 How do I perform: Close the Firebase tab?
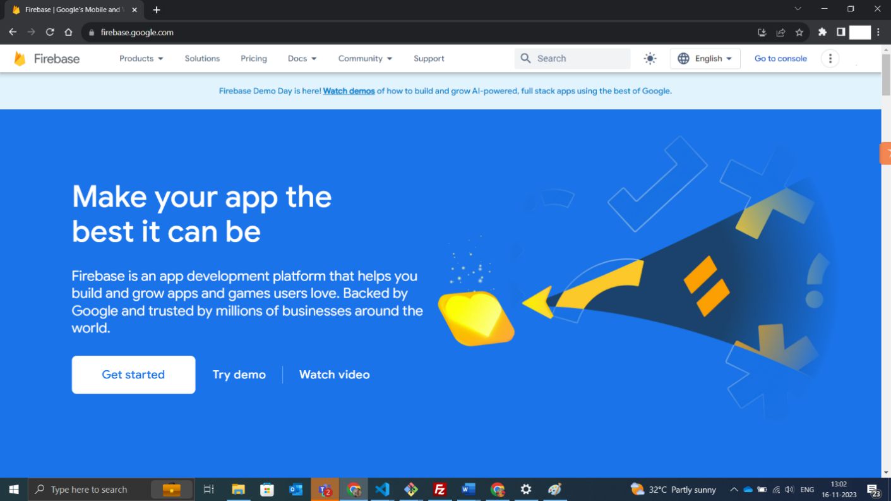coord(135,9)
